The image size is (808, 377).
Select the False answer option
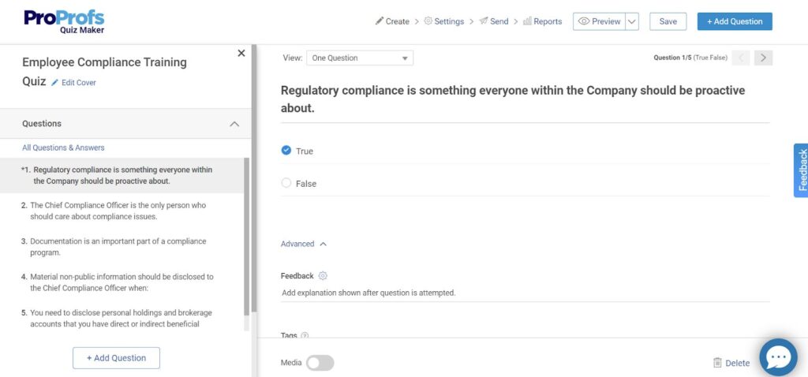coord(286,183)
